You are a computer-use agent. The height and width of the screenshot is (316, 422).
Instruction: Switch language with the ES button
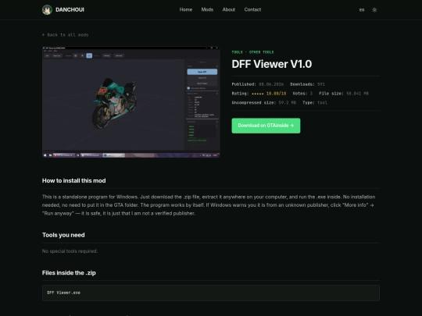click(362, 10)
